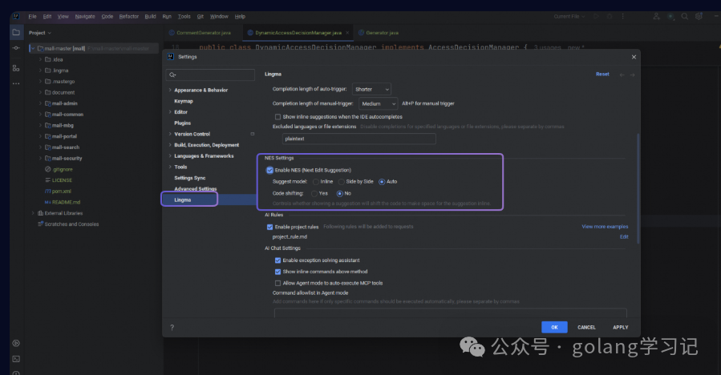The width and height of the screenshot is (721, 375).
Task: Select Yes for Code shifting
Action: click(314, 193)
